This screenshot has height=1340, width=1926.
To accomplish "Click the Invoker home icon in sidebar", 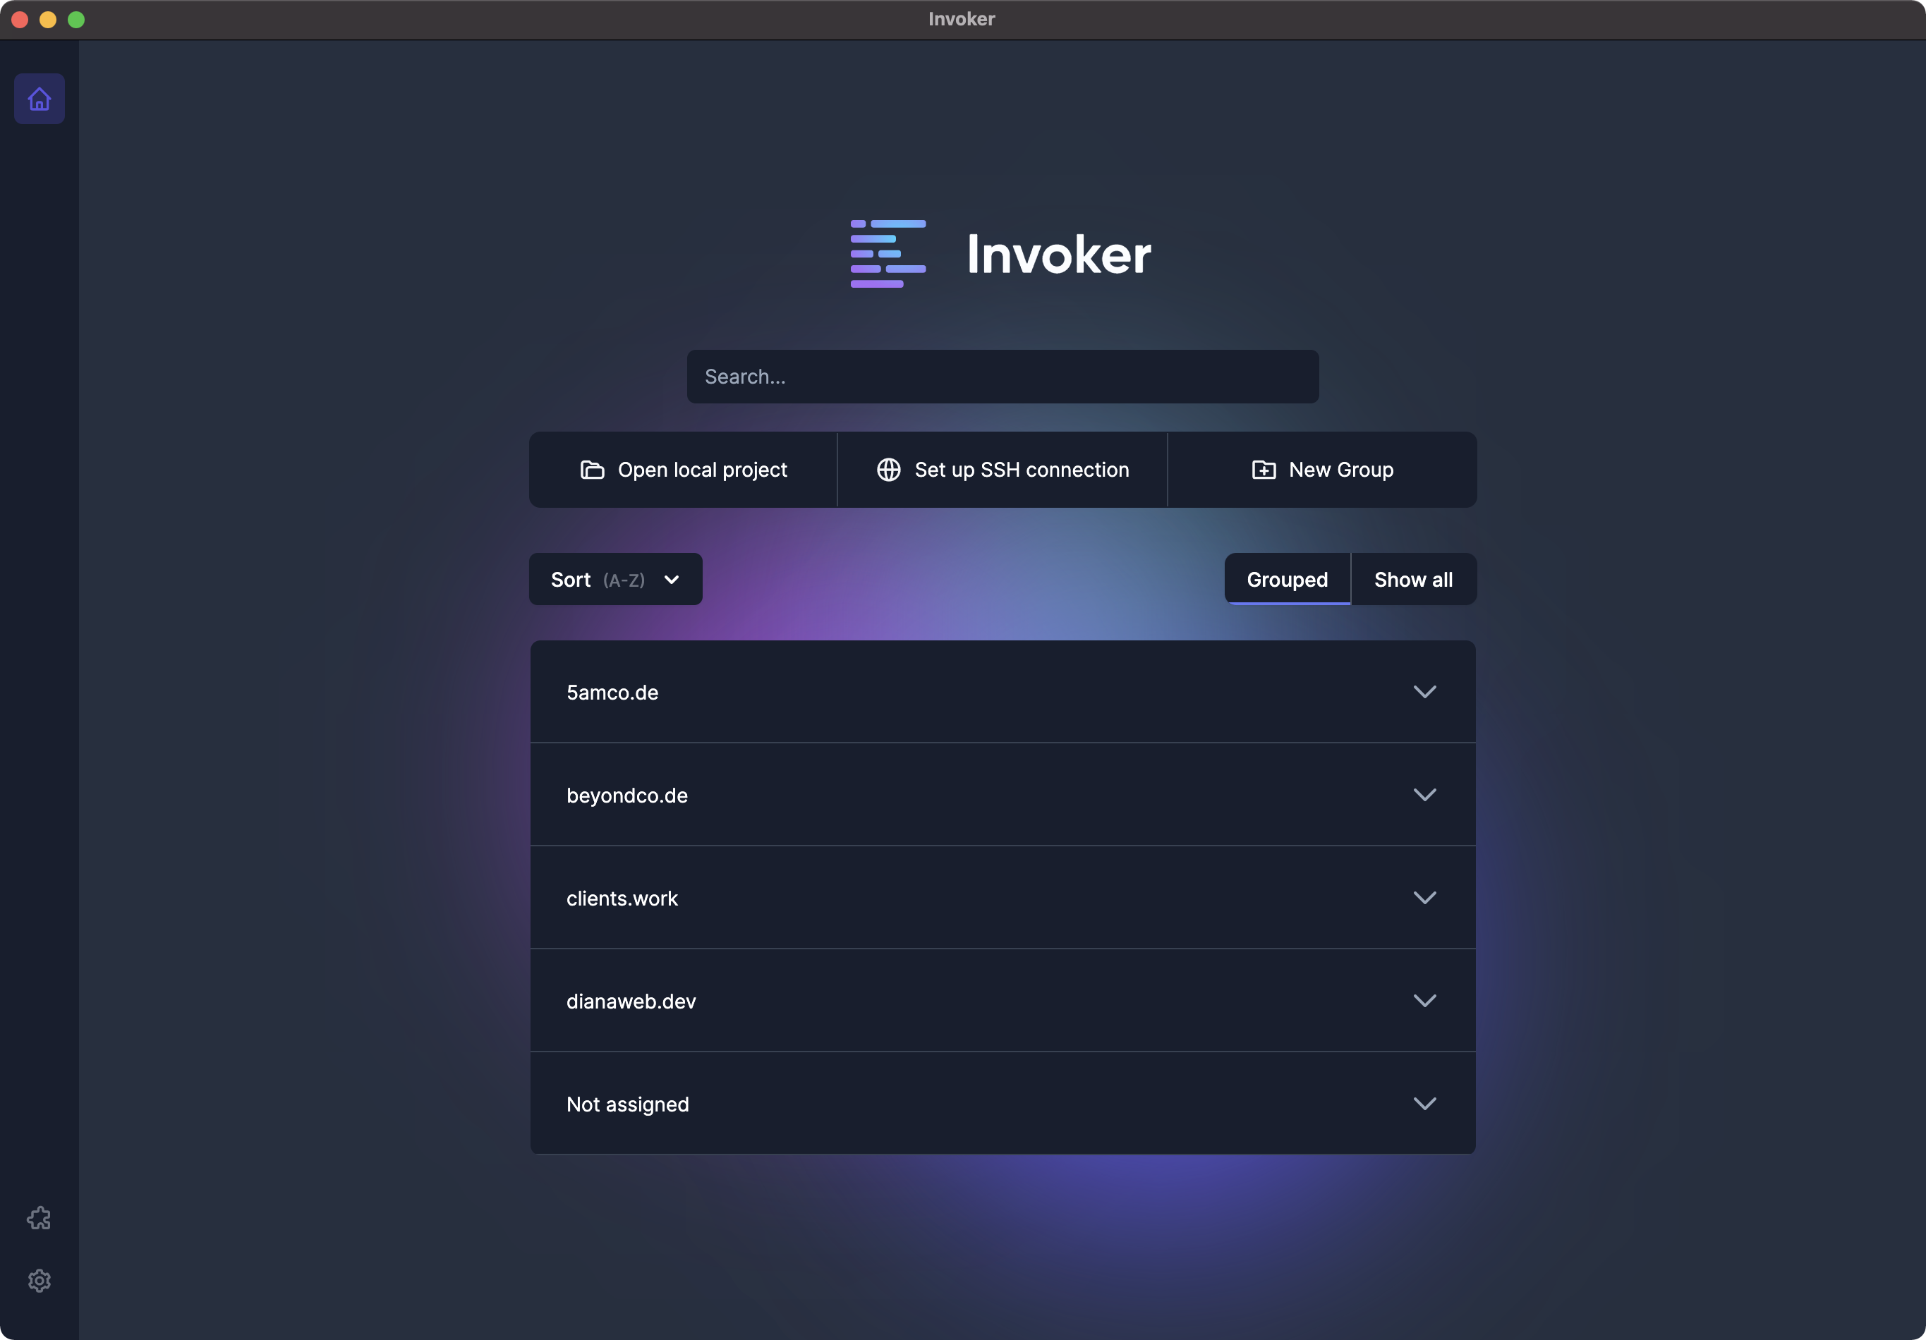I will tap(40, 98).
